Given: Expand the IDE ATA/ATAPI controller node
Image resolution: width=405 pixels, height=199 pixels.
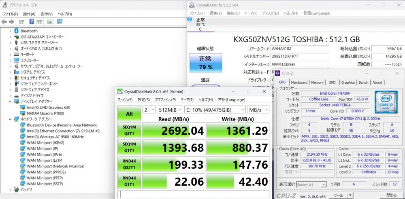Looking at the screenshot, I should coord(10,37).
